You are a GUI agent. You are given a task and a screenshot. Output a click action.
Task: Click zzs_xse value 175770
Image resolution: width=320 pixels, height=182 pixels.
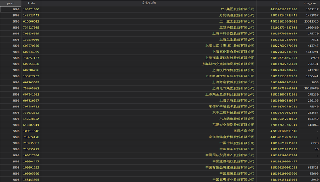tap(313, 33)
